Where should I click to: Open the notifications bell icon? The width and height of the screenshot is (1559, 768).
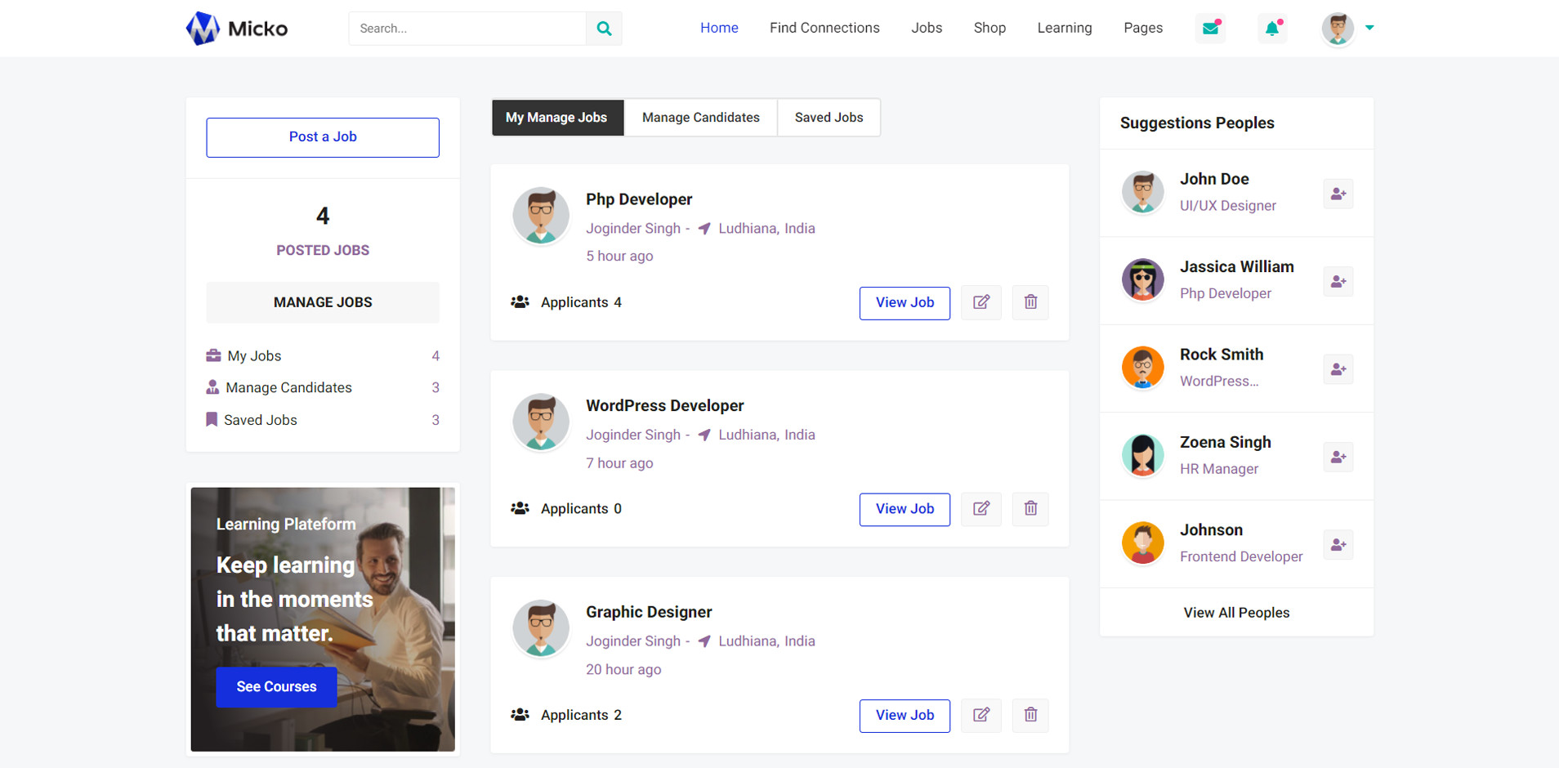point(1272,29)
